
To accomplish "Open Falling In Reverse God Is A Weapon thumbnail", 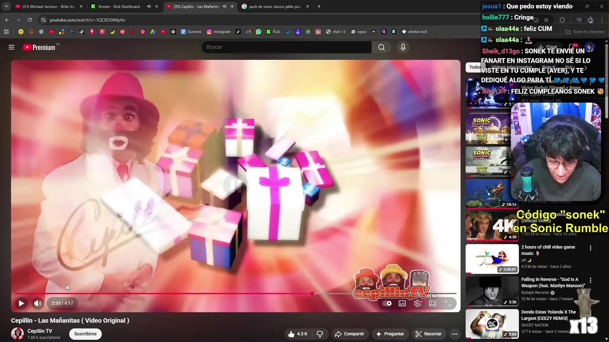I will pos(492,291).
